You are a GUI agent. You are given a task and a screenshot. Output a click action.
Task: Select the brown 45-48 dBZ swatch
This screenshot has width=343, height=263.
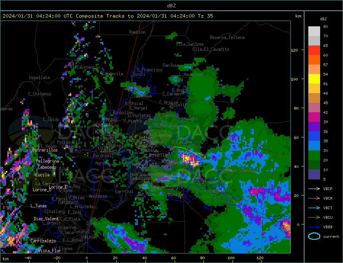[314, 98]
